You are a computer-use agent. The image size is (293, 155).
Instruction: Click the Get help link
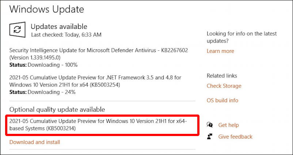[x=229, y=125]
